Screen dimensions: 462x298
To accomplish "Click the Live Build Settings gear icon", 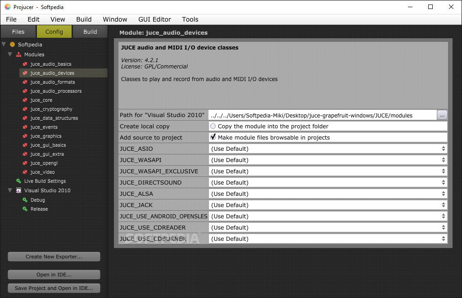I will point(18,181).
